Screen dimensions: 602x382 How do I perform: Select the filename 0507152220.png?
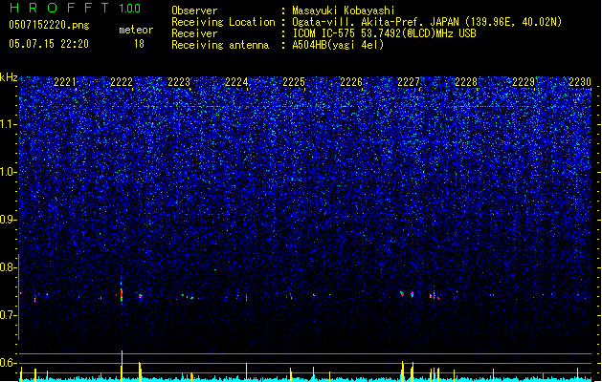[49, 25]
